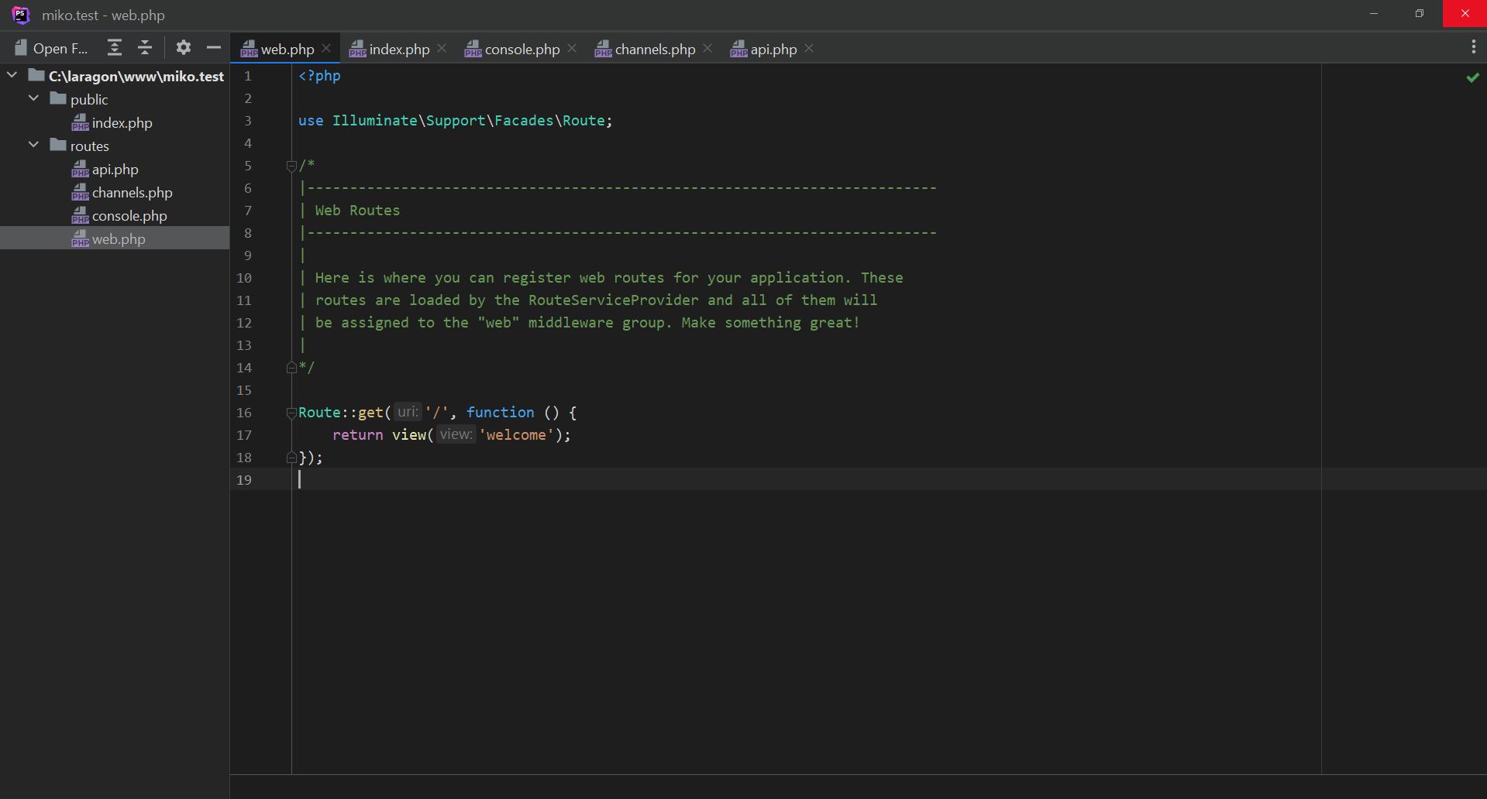The width and height of the screenshot is (1487, 799).
Task: Close the channels.php editor tab
Action: pyautogui.click(x=707, y=48)
